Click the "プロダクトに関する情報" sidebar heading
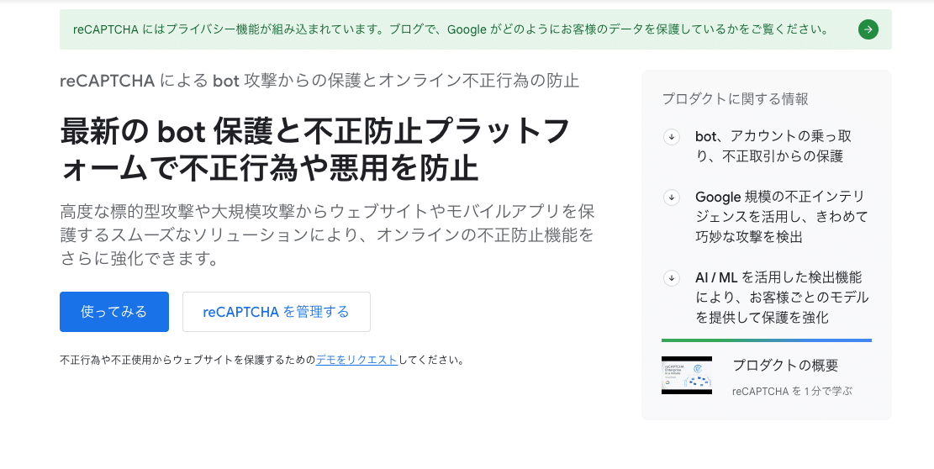Image resolution: width=934 pixels, height=469 pixels. tap(735, 99)
